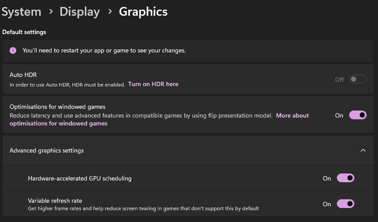Collapse Advanced graphics settings using the chevron

[363, 150]
